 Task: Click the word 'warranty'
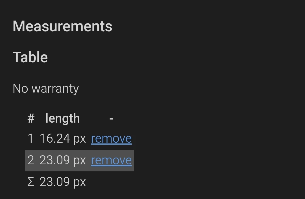pos(55,89)
